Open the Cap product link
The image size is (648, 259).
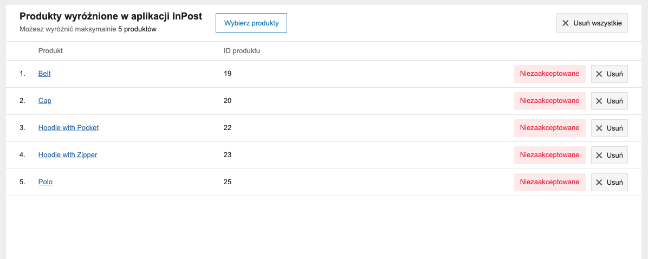(45, 101)
